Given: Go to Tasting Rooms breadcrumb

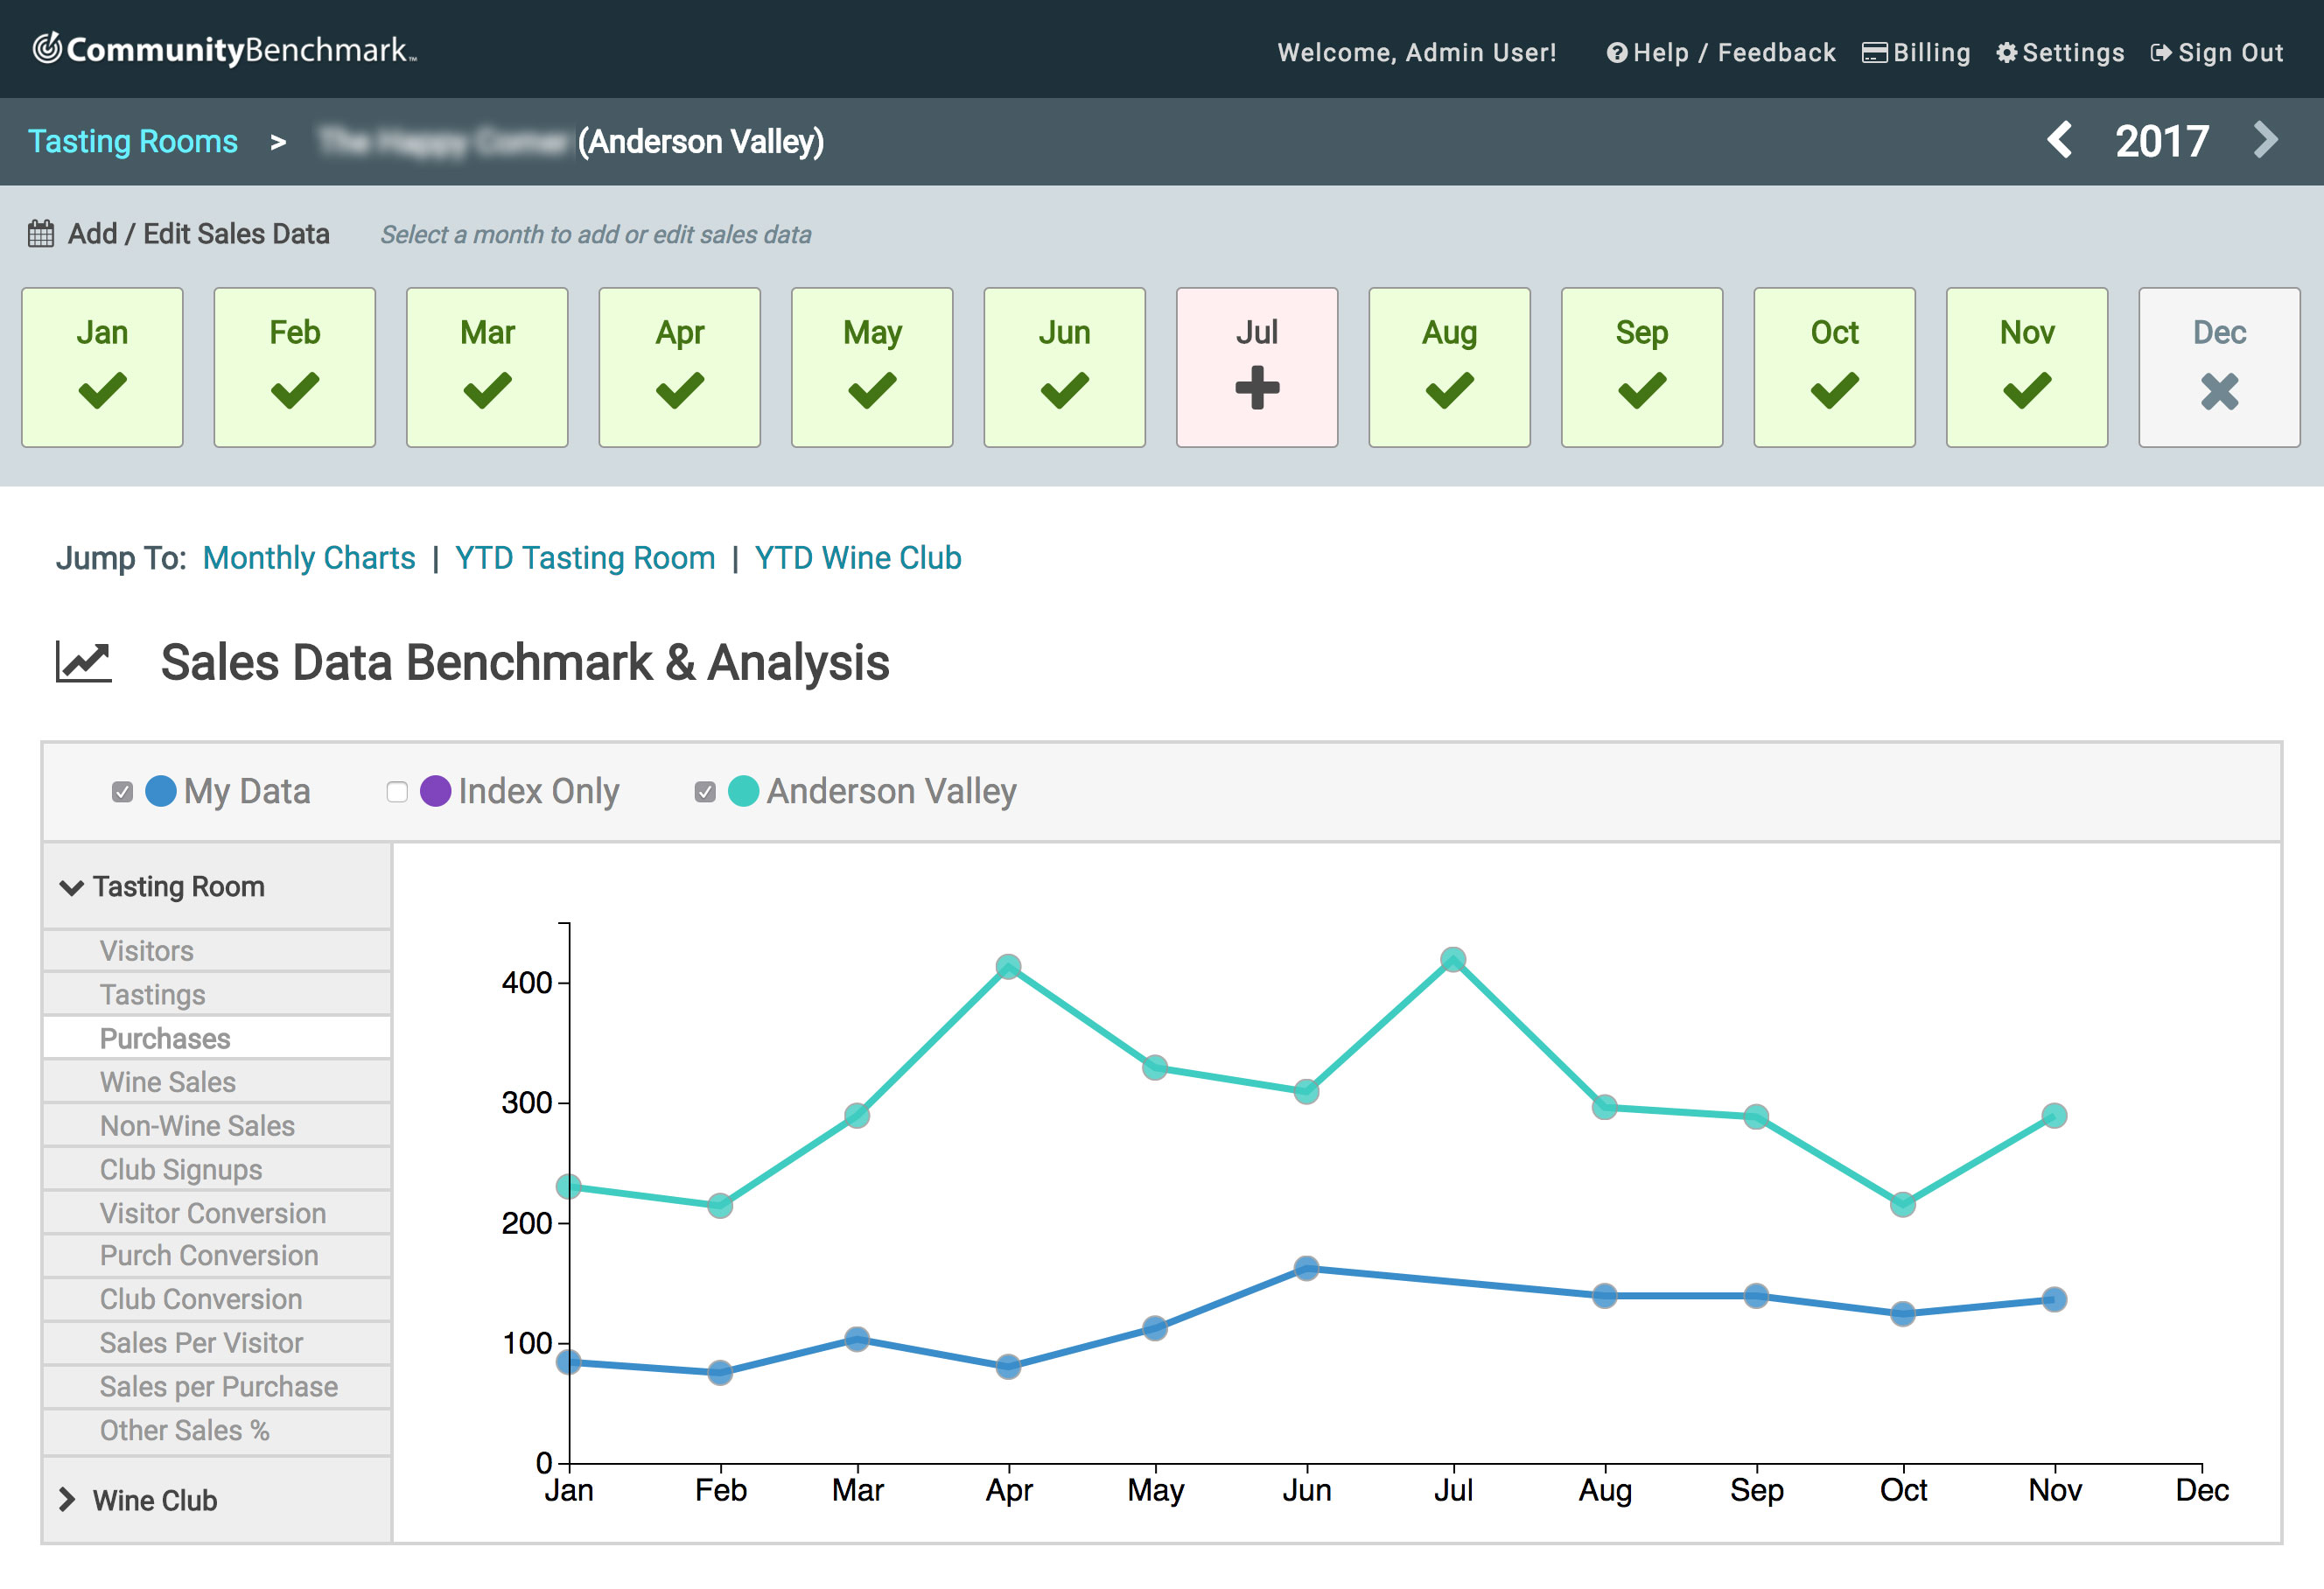Looking at the screenshot, I should tap(132, 141).
